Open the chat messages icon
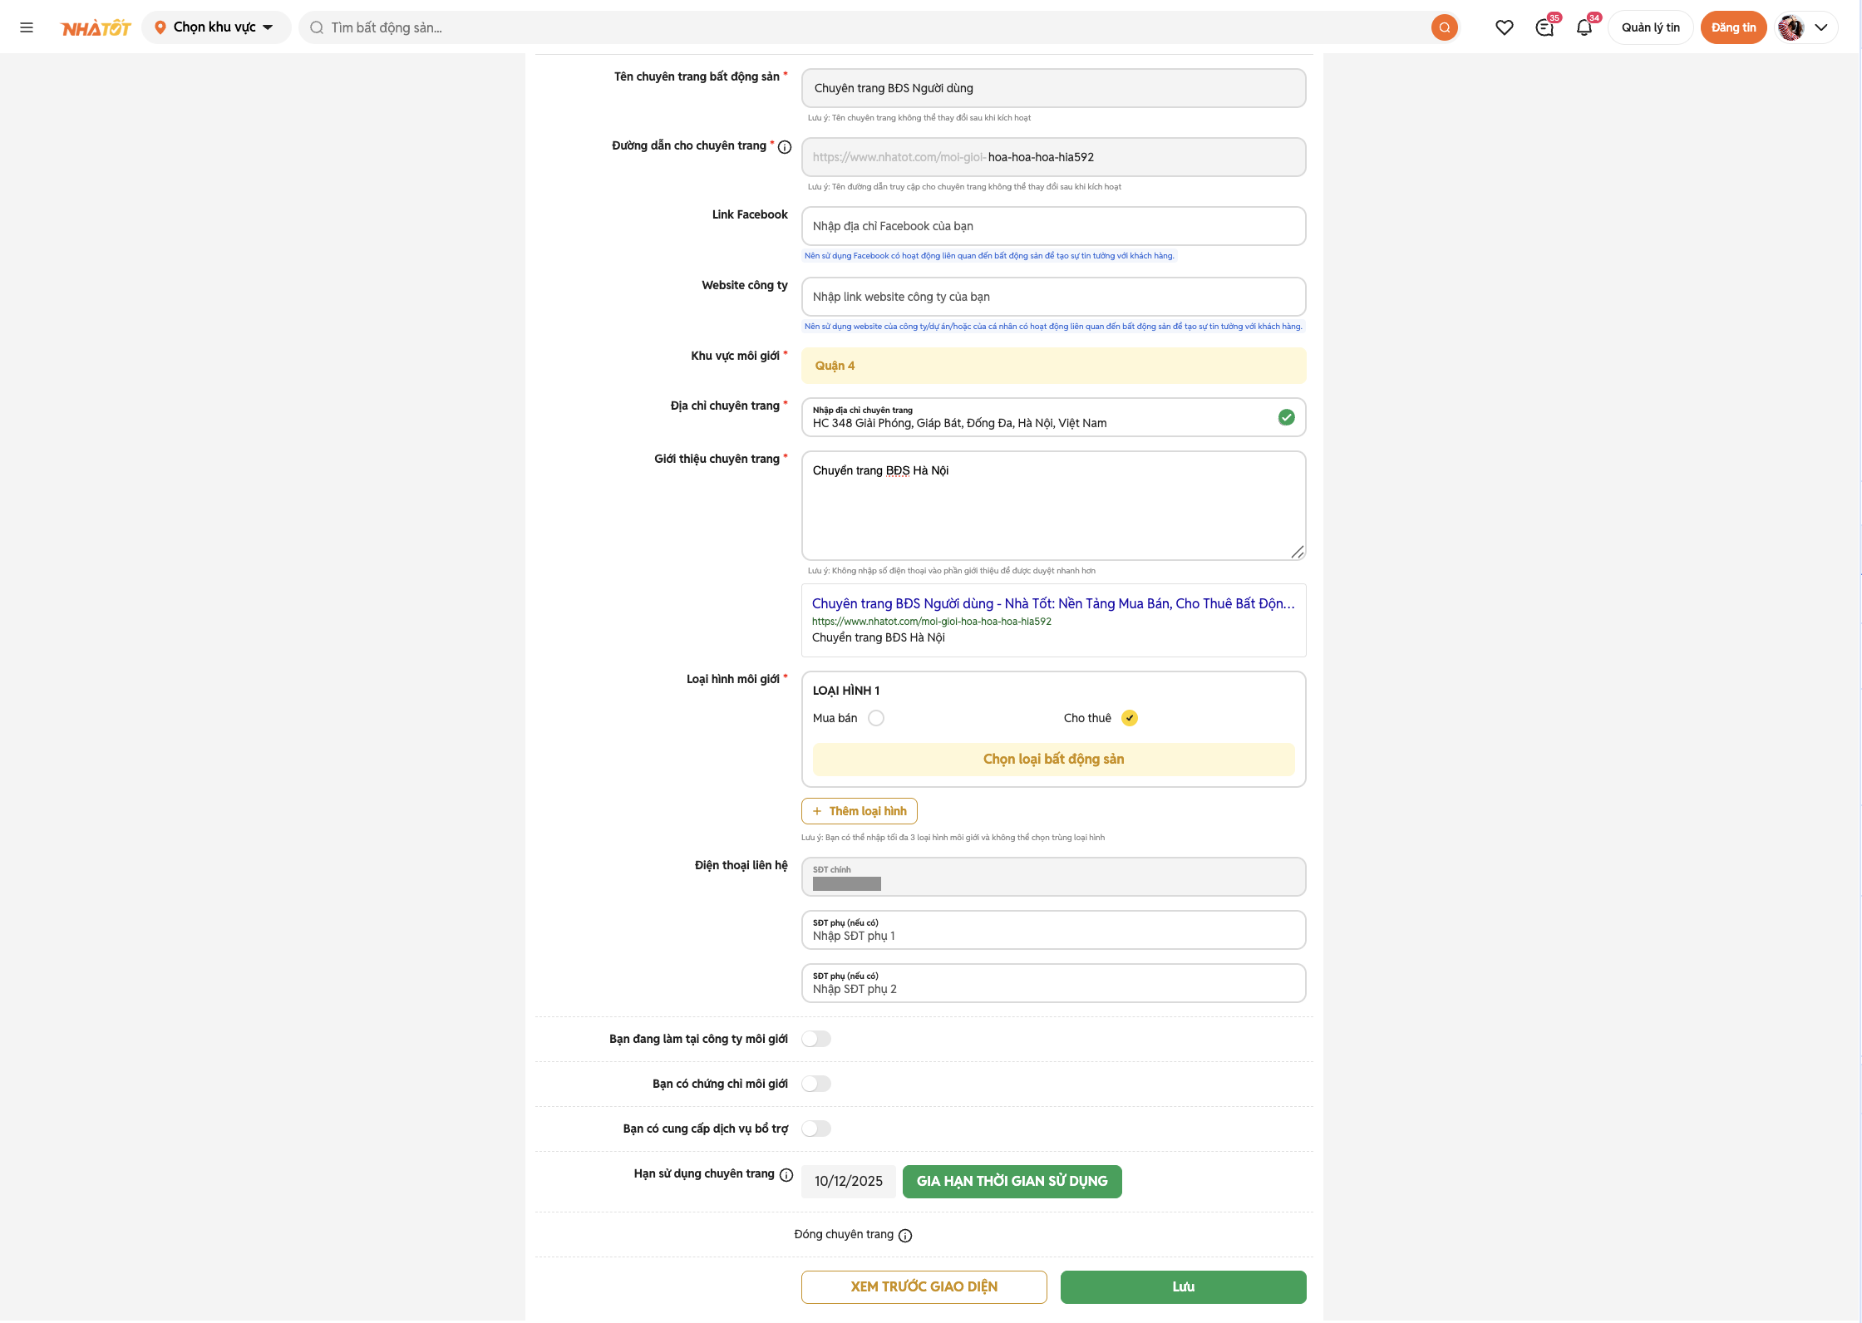Viewport: 1862px width, 1323px height. 1544,27
